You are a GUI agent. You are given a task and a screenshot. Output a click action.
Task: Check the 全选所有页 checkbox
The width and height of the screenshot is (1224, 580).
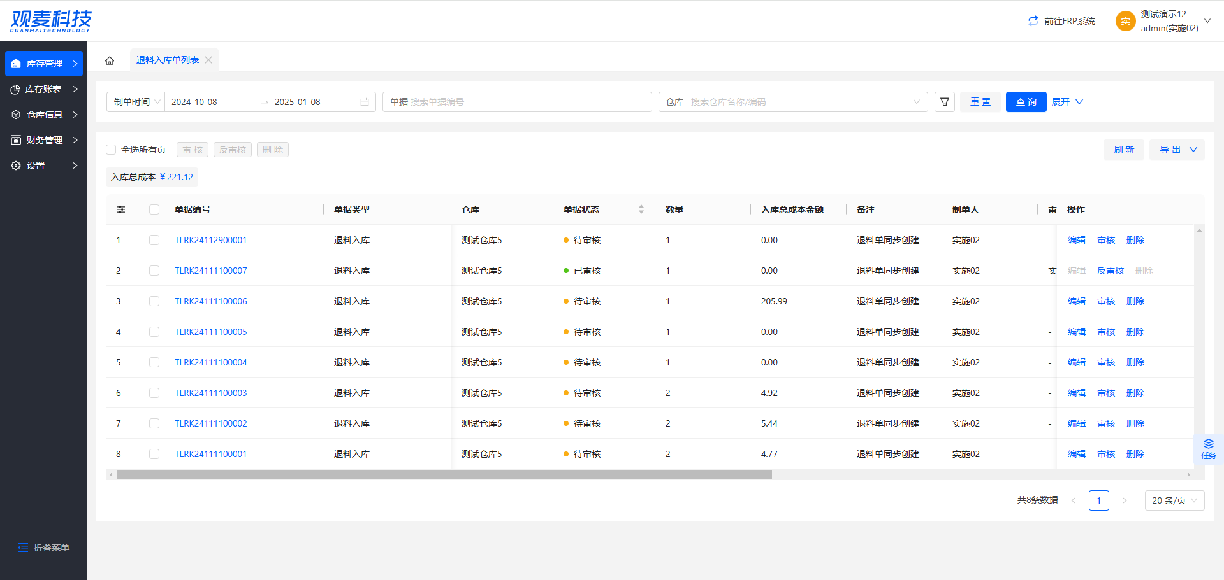(x=111, y=150)
